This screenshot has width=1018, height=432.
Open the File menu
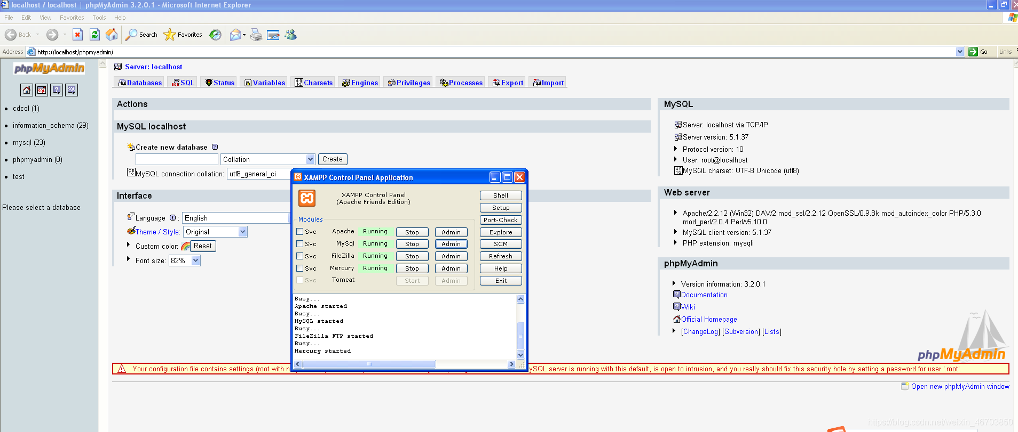tap(9, 18)
